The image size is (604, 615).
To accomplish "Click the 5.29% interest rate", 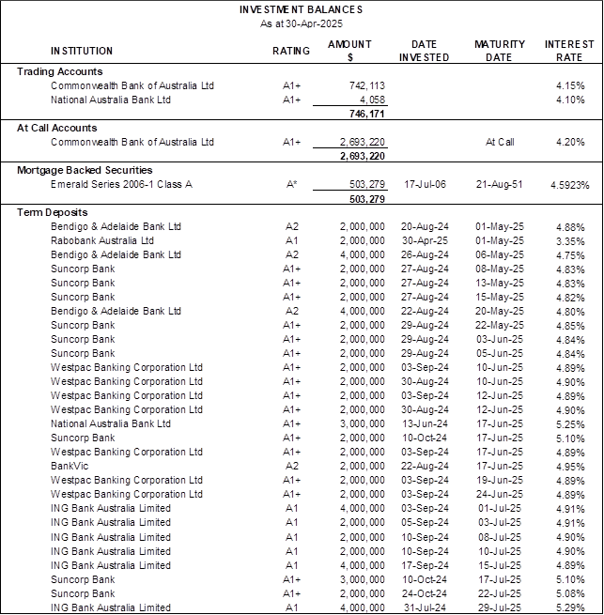I will click(x=570, y=608).
